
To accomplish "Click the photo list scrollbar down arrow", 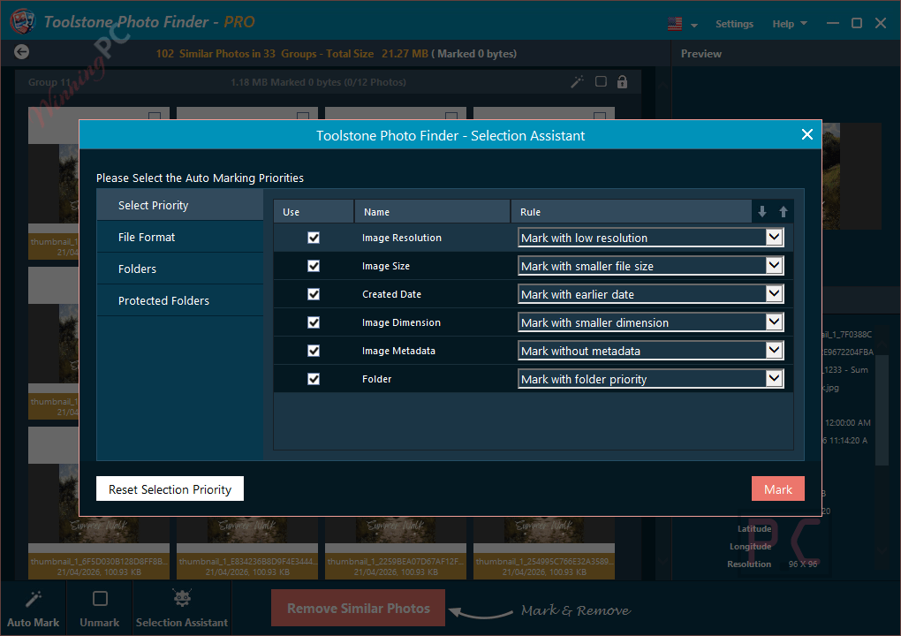I will (663, 561).
